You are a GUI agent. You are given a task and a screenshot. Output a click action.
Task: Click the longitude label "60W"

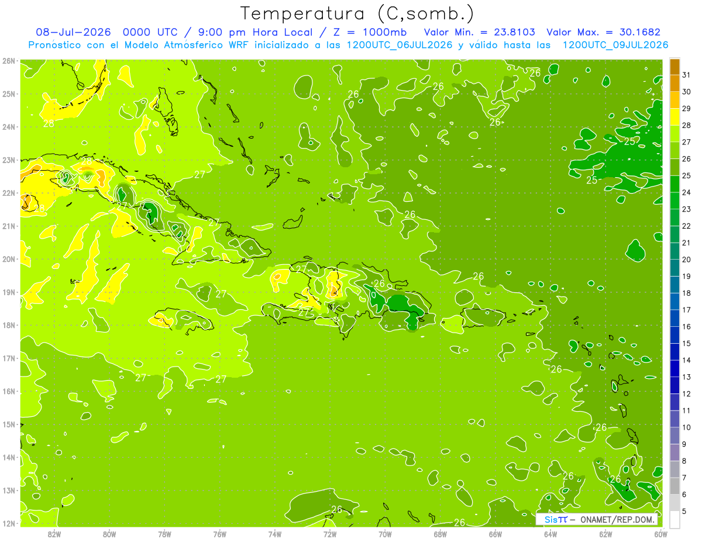pyautogui.click(x=660, y=534)
